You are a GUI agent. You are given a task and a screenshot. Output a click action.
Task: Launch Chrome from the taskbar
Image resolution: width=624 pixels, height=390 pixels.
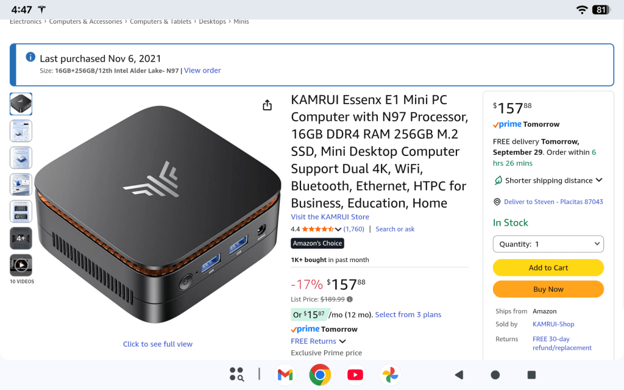tap(320, 375)
